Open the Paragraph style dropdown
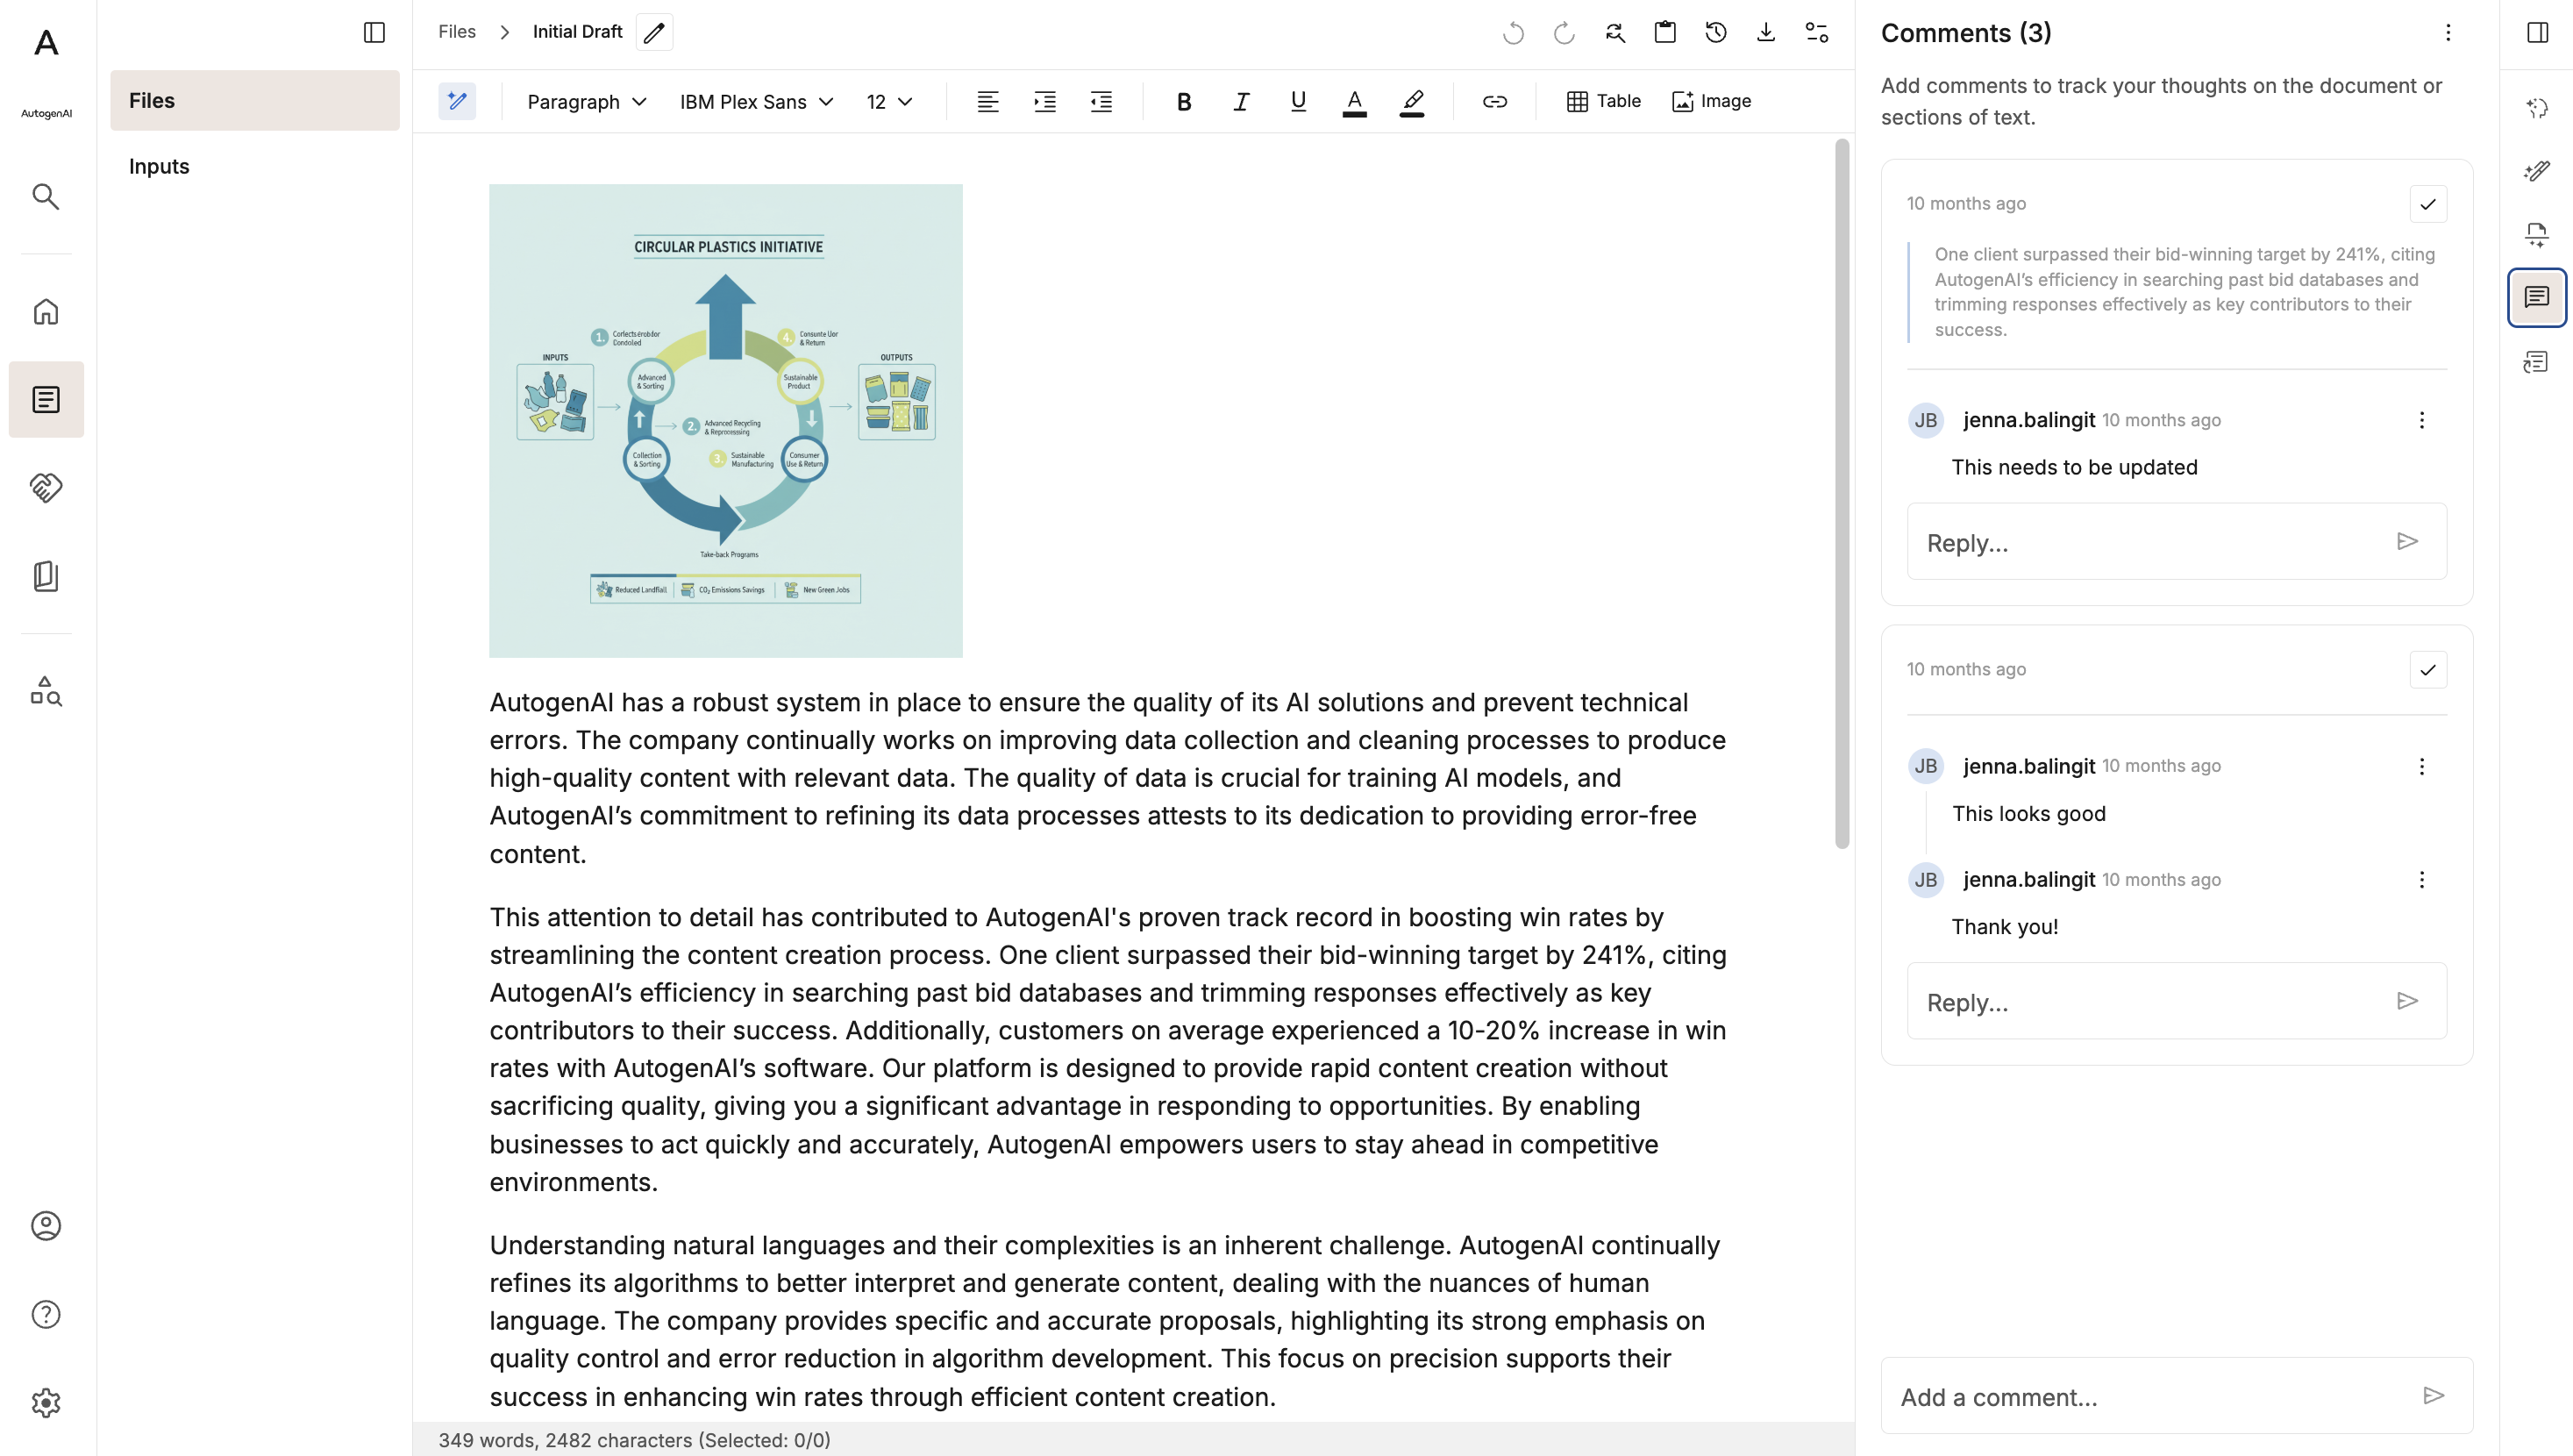Viewport: 2573px width, 1456px height. click(587, 102)
